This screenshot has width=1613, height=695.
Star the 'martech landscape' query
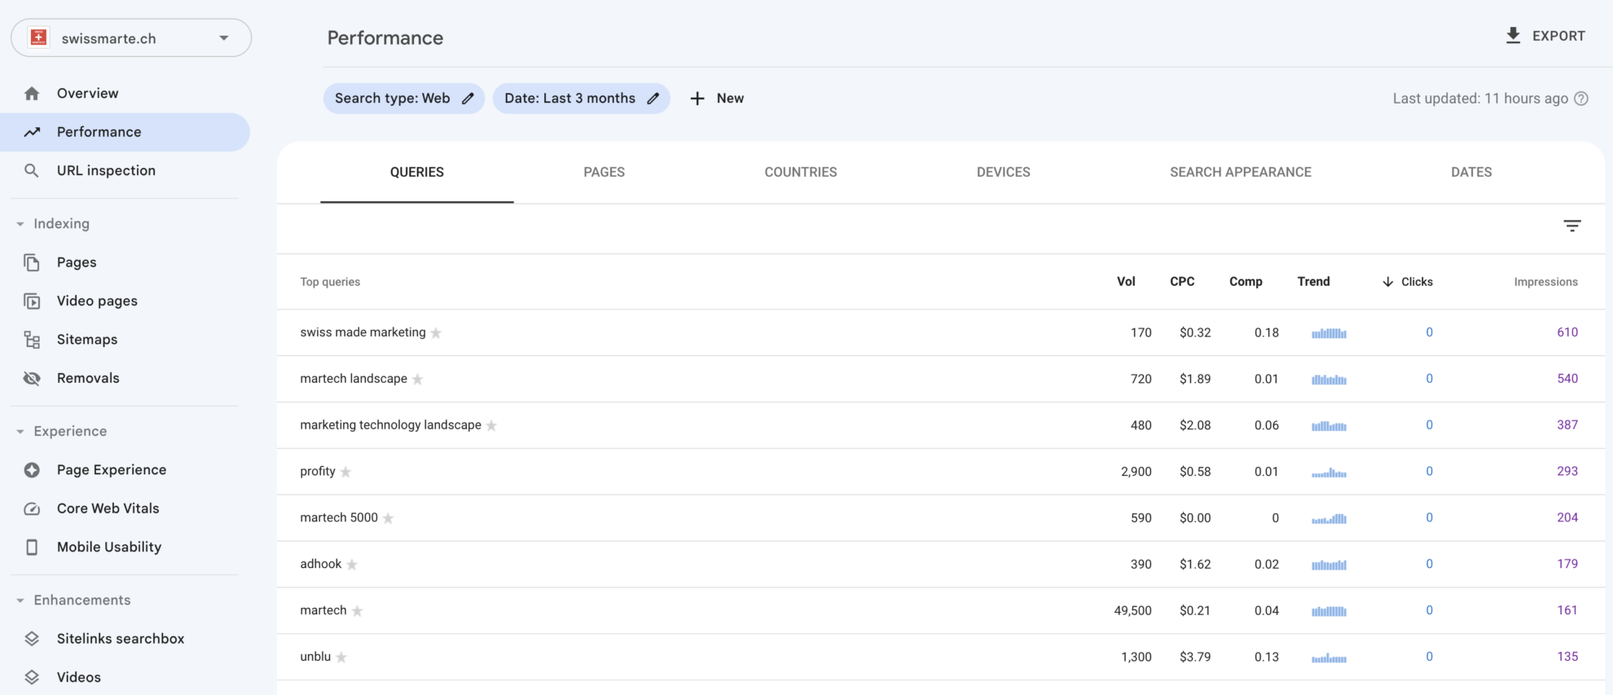point(417,380)
